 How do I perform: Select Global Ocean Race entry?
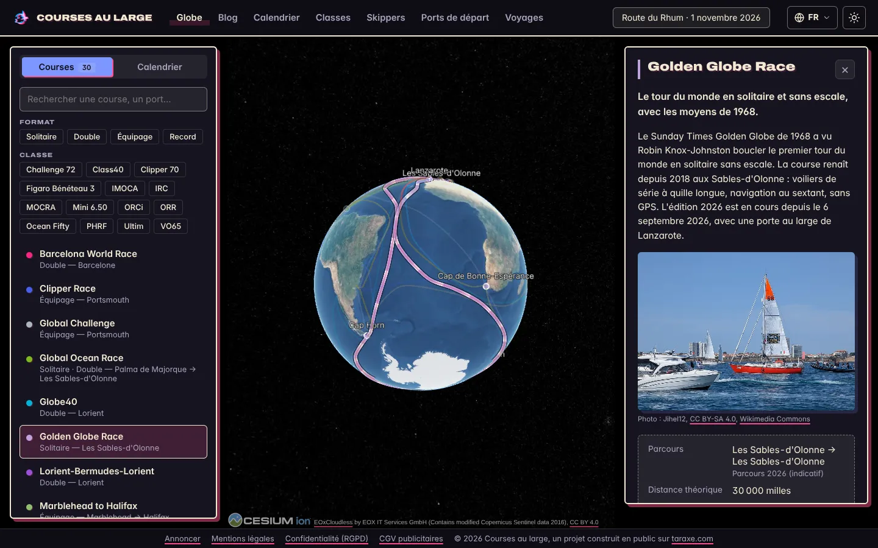[x=113, y=368]
